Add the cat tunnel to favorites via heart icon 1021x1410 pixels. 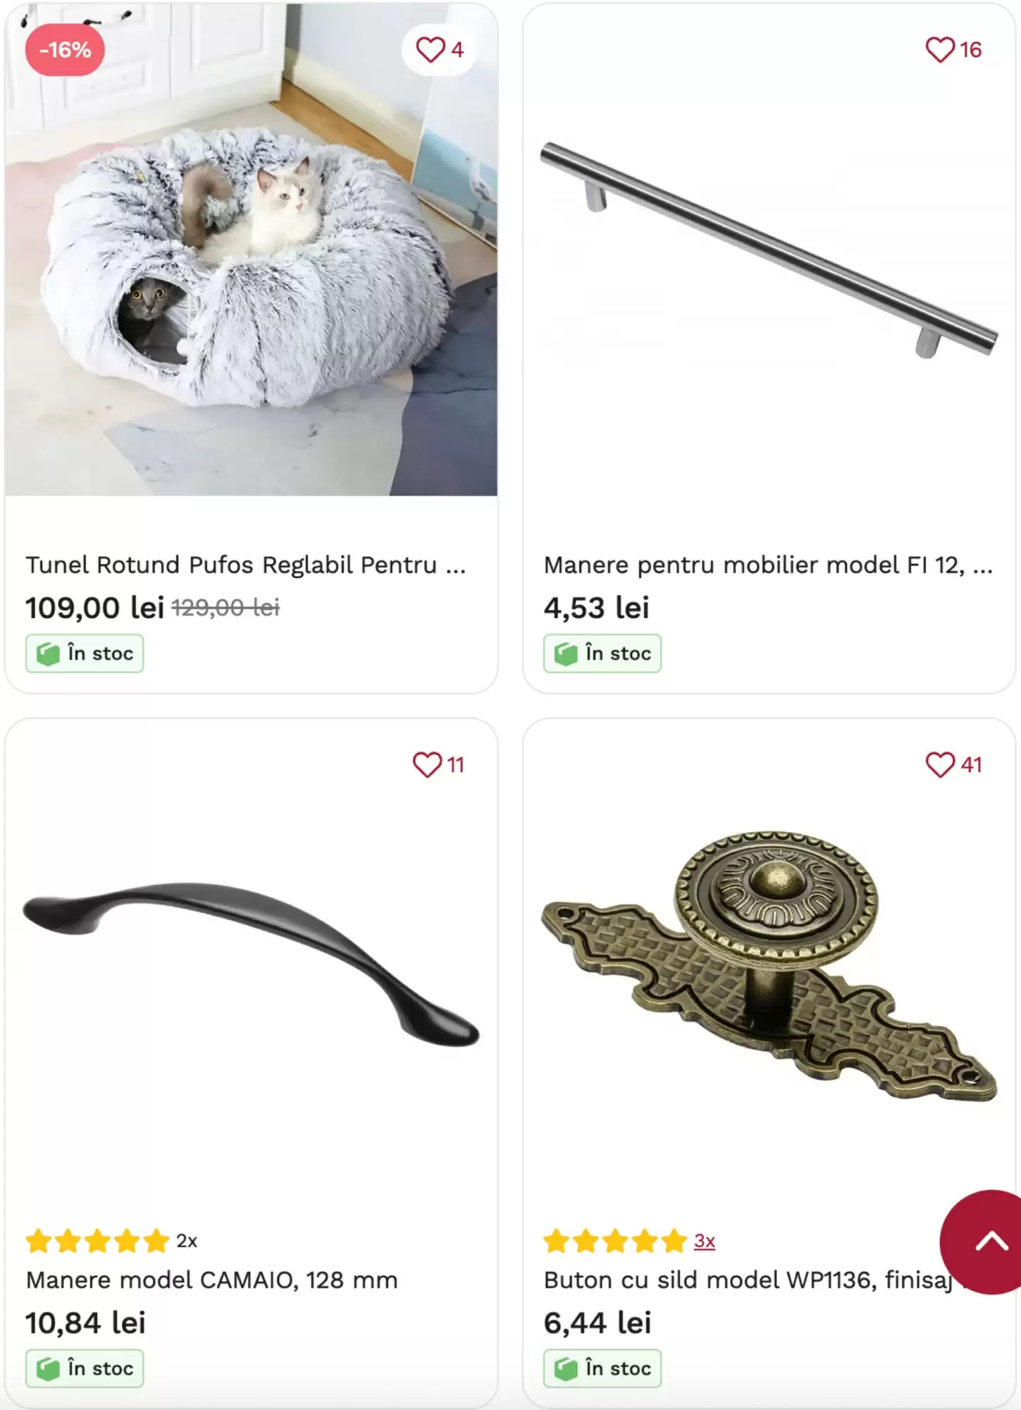[x=430, y=50]
